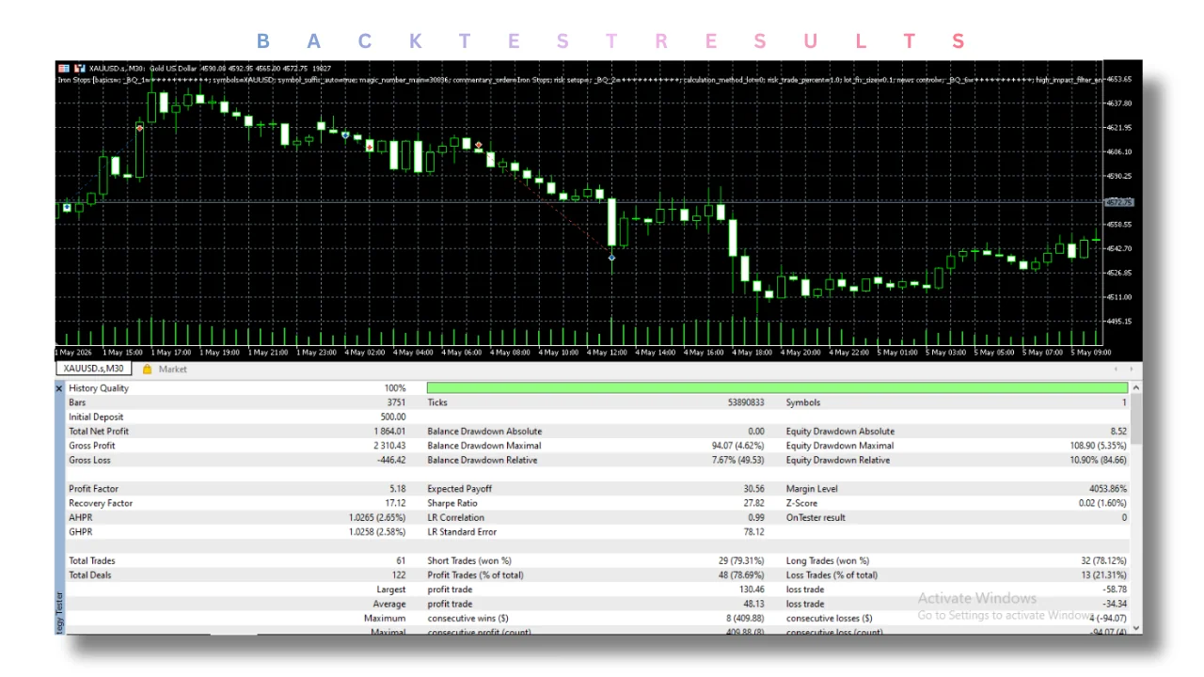Click the green History Quality progress bar
The height and width of the screenshot is (677, 1204).
pyautogui.click(x=777, y=387)
